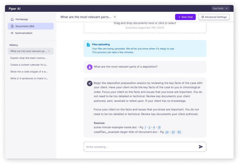Image resolution: width=240 pixels, height=165 pixels.
Task: Click the 'Write someting...' message input
Action: pos(145,147)
